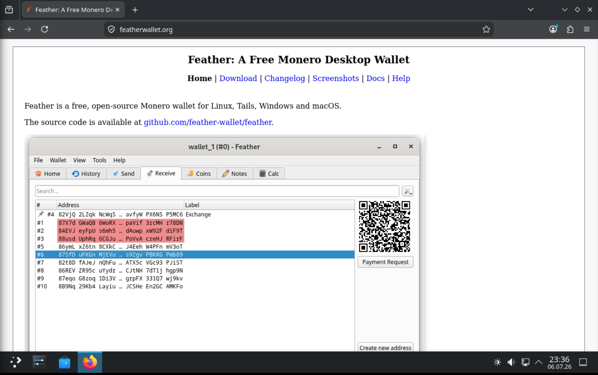Open the Screenshots link

tap(335, 78)
